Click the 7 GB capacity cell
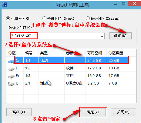Image resolution: width=141 pixels, height=123 pixels. click(113, 83)
